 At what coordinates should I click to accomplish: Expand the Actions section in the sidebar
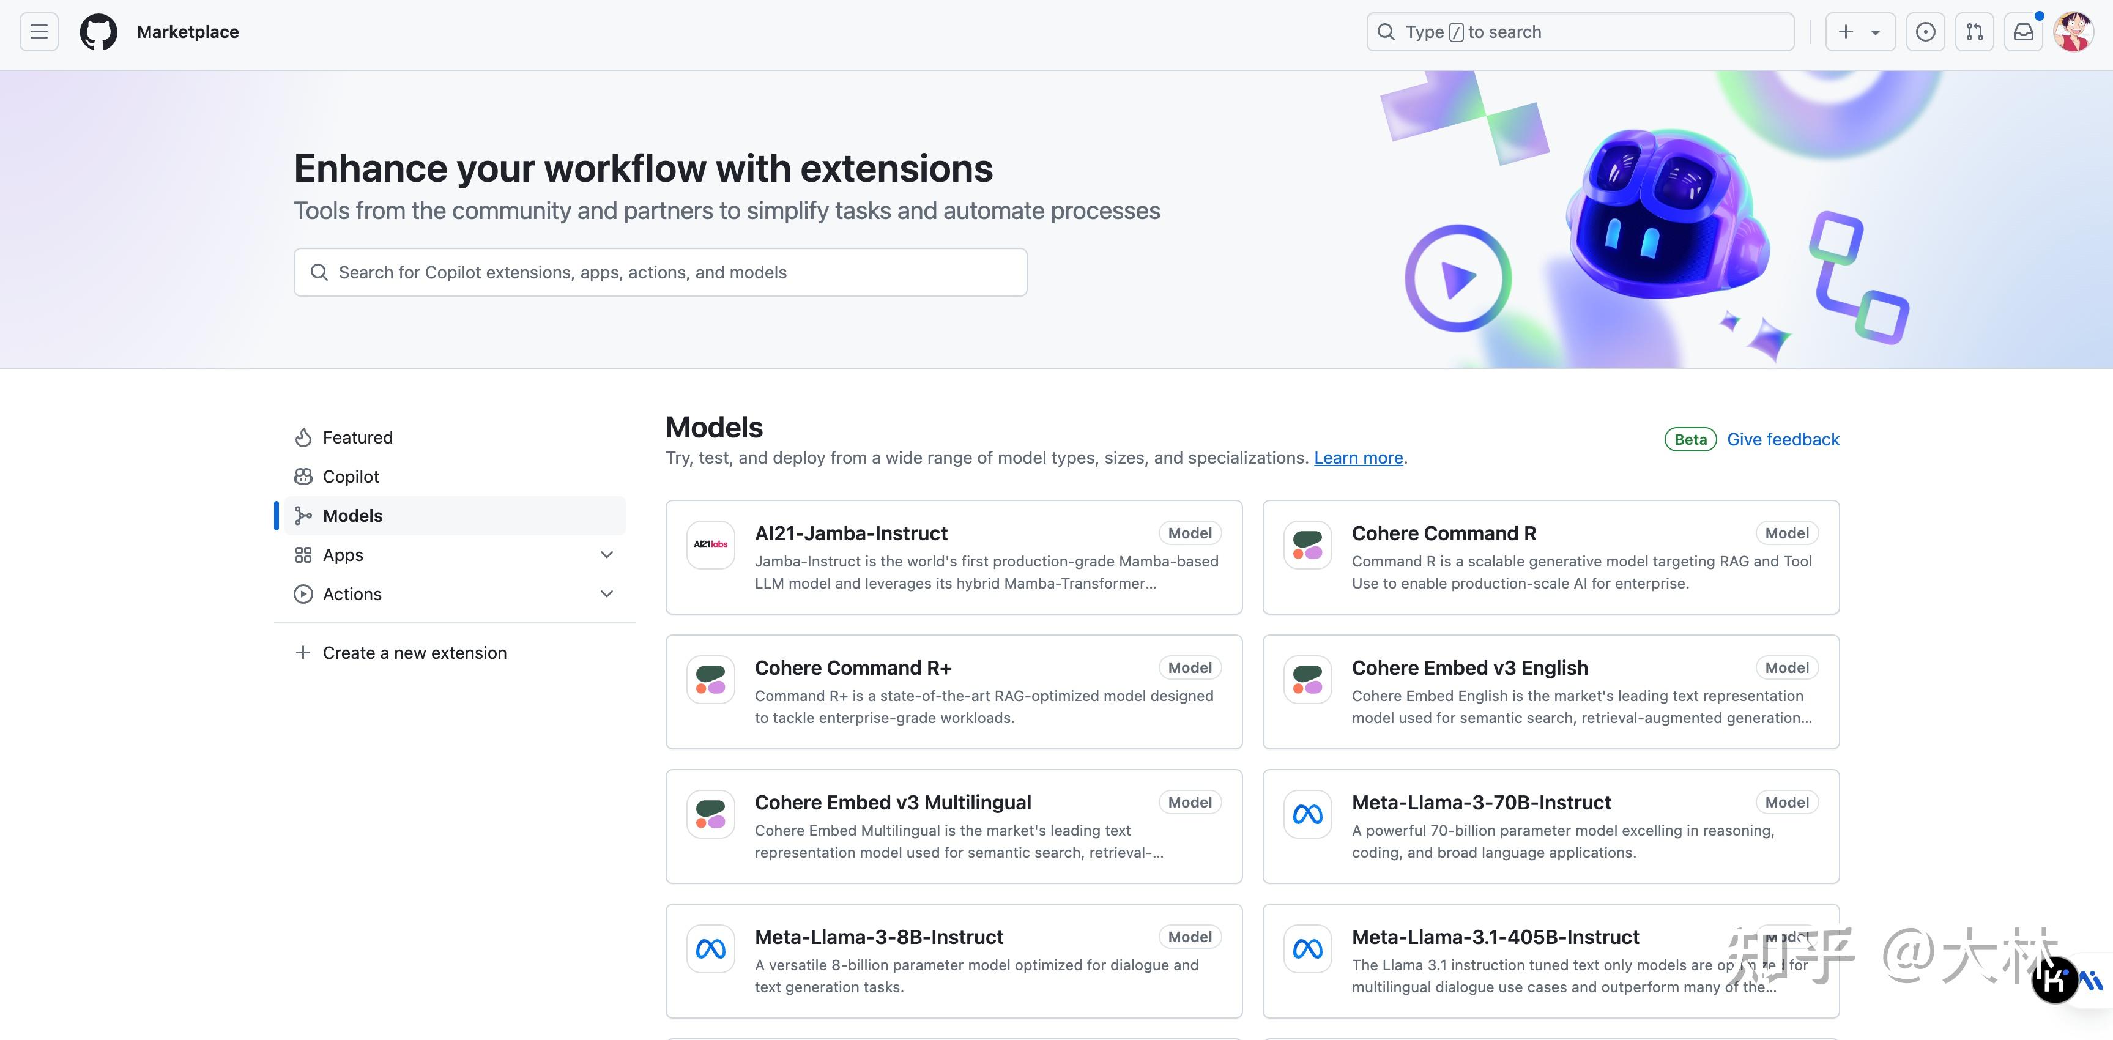[606, 593]
